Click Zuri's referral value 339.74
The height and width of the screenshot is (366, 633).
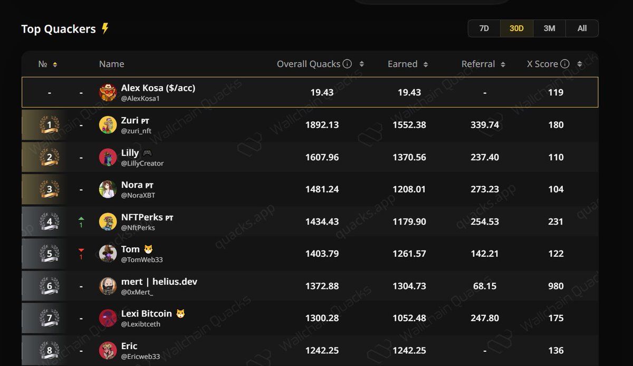[x=485, y=125]
